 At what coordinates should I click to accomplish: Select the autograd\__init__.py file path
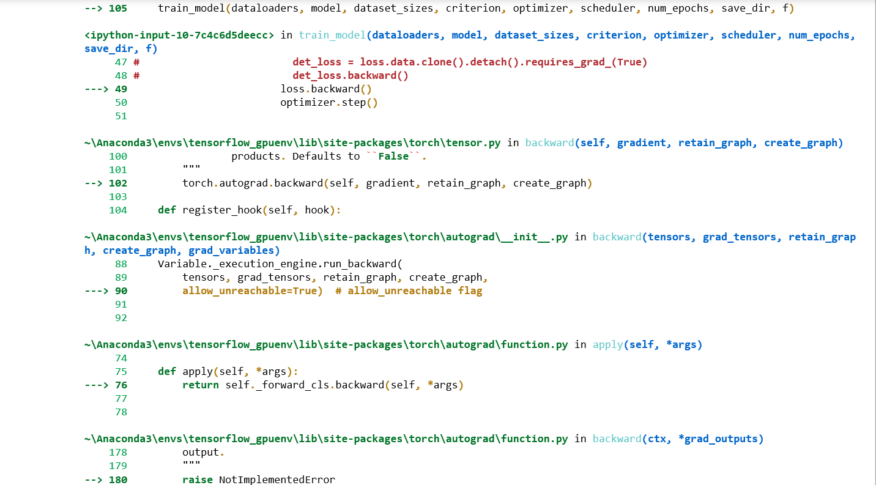coord(326,237)
